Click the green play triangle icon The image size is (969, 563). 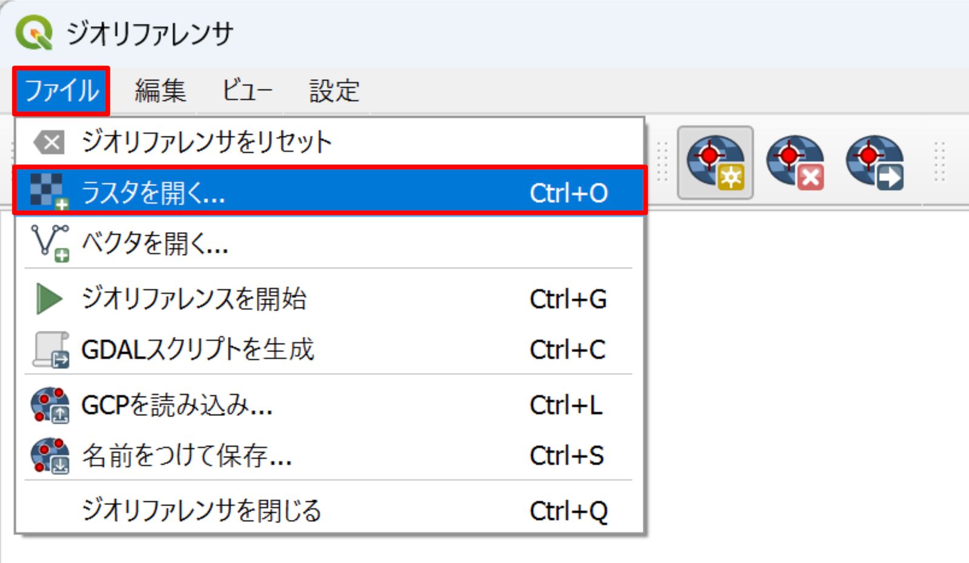[x=49, y=299]
